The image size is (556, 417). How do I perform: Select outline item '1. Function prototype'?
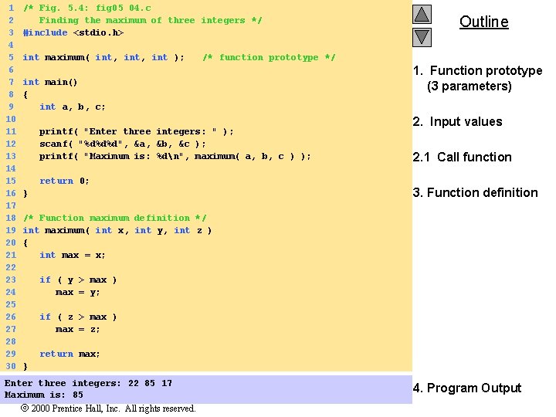coord(478,70)
